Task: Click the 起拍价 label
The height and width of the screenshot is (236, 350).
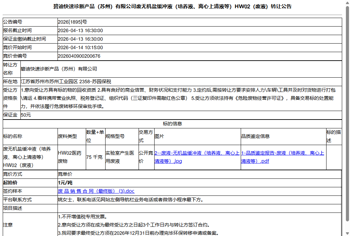Action: [x=10, y=183]
